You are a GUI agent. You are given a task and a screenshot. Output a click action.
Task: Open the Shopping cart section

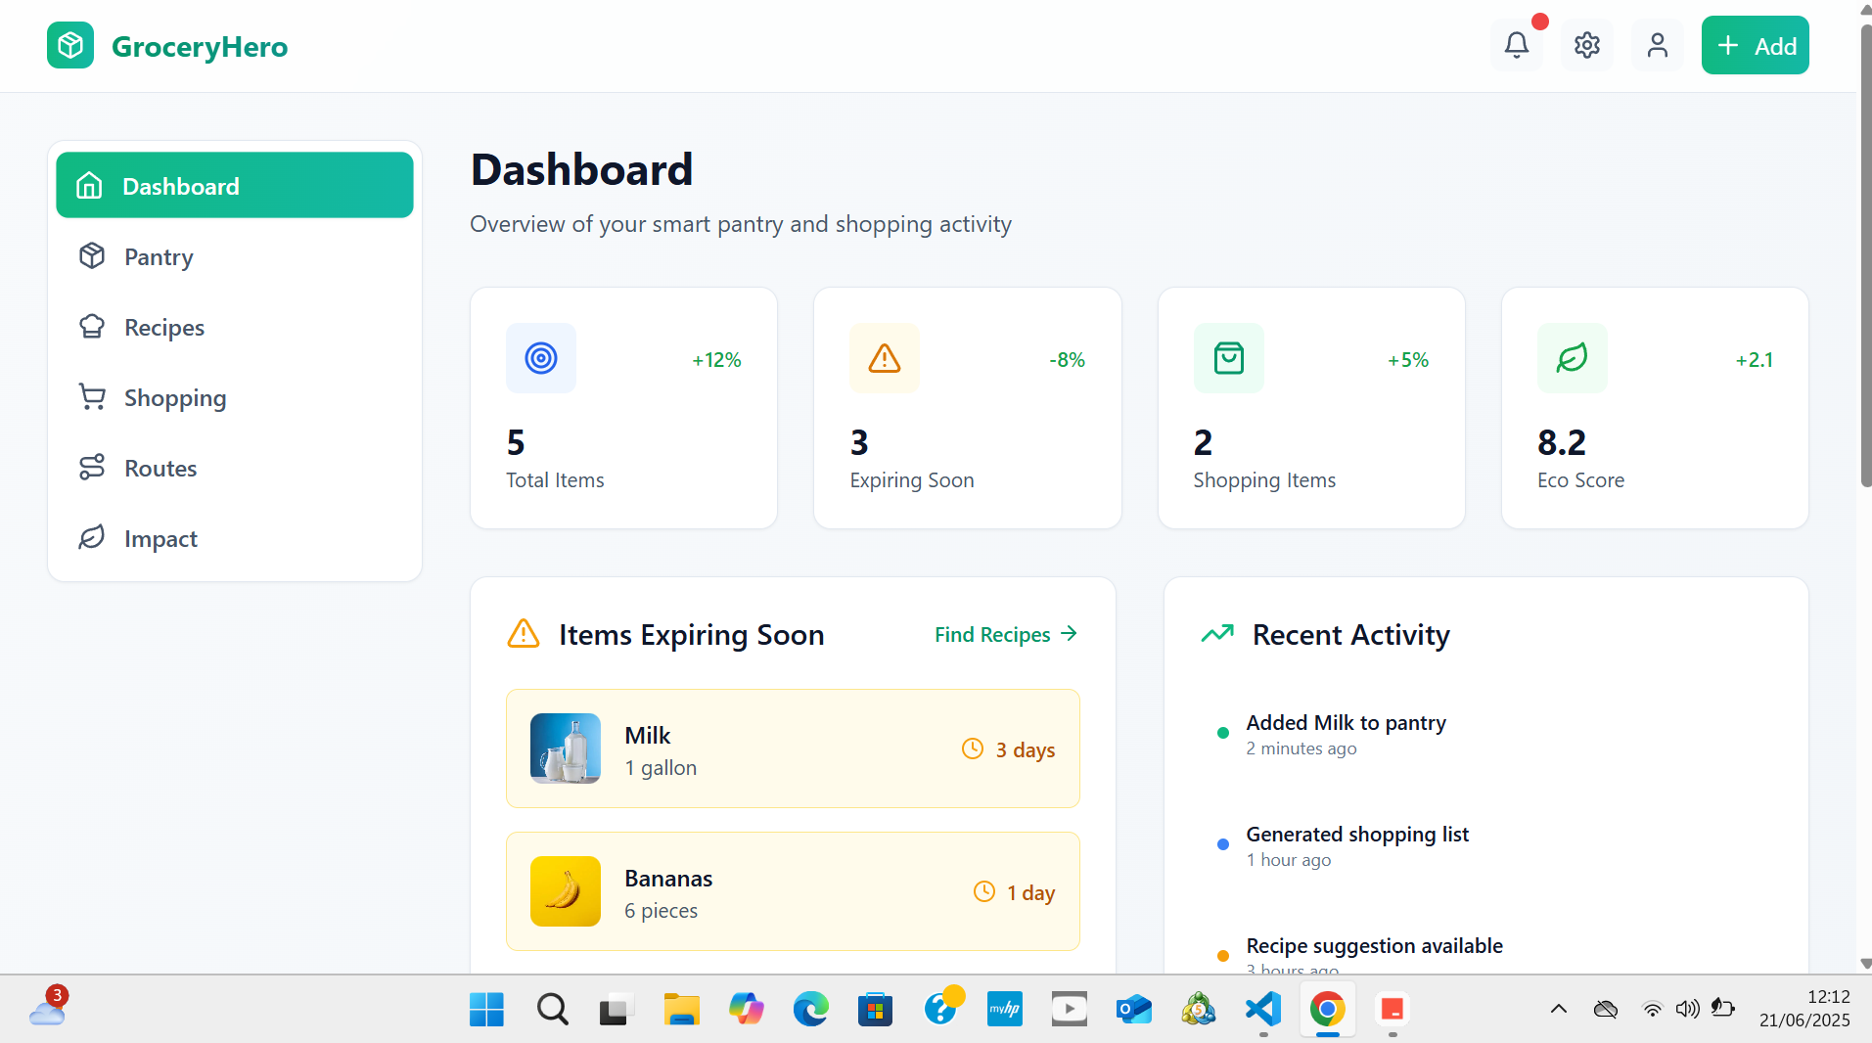[x=174, y=397]
